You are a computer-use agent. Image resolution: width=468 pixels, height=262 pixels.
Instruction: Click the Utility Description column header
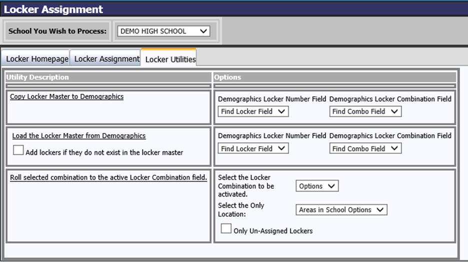37,77
